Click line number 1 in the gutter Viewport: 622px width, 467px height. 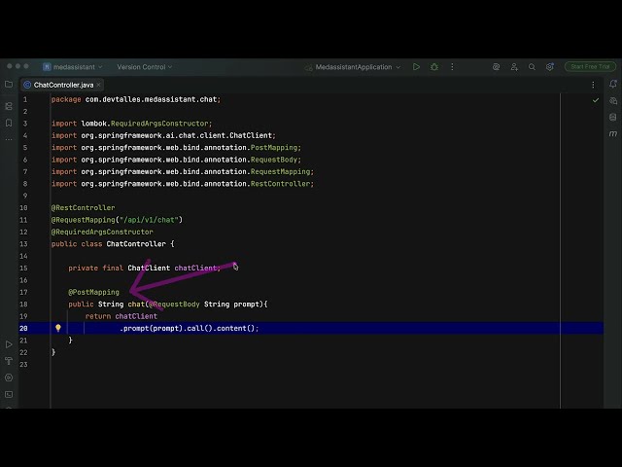point(25,99)
